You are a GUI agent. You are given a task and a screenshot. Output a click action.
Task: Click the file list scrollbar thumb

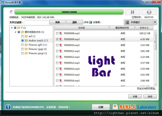pos(155,42)
